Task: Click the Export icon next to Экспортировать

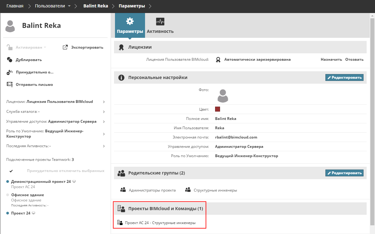Action: tap(65, 47)
